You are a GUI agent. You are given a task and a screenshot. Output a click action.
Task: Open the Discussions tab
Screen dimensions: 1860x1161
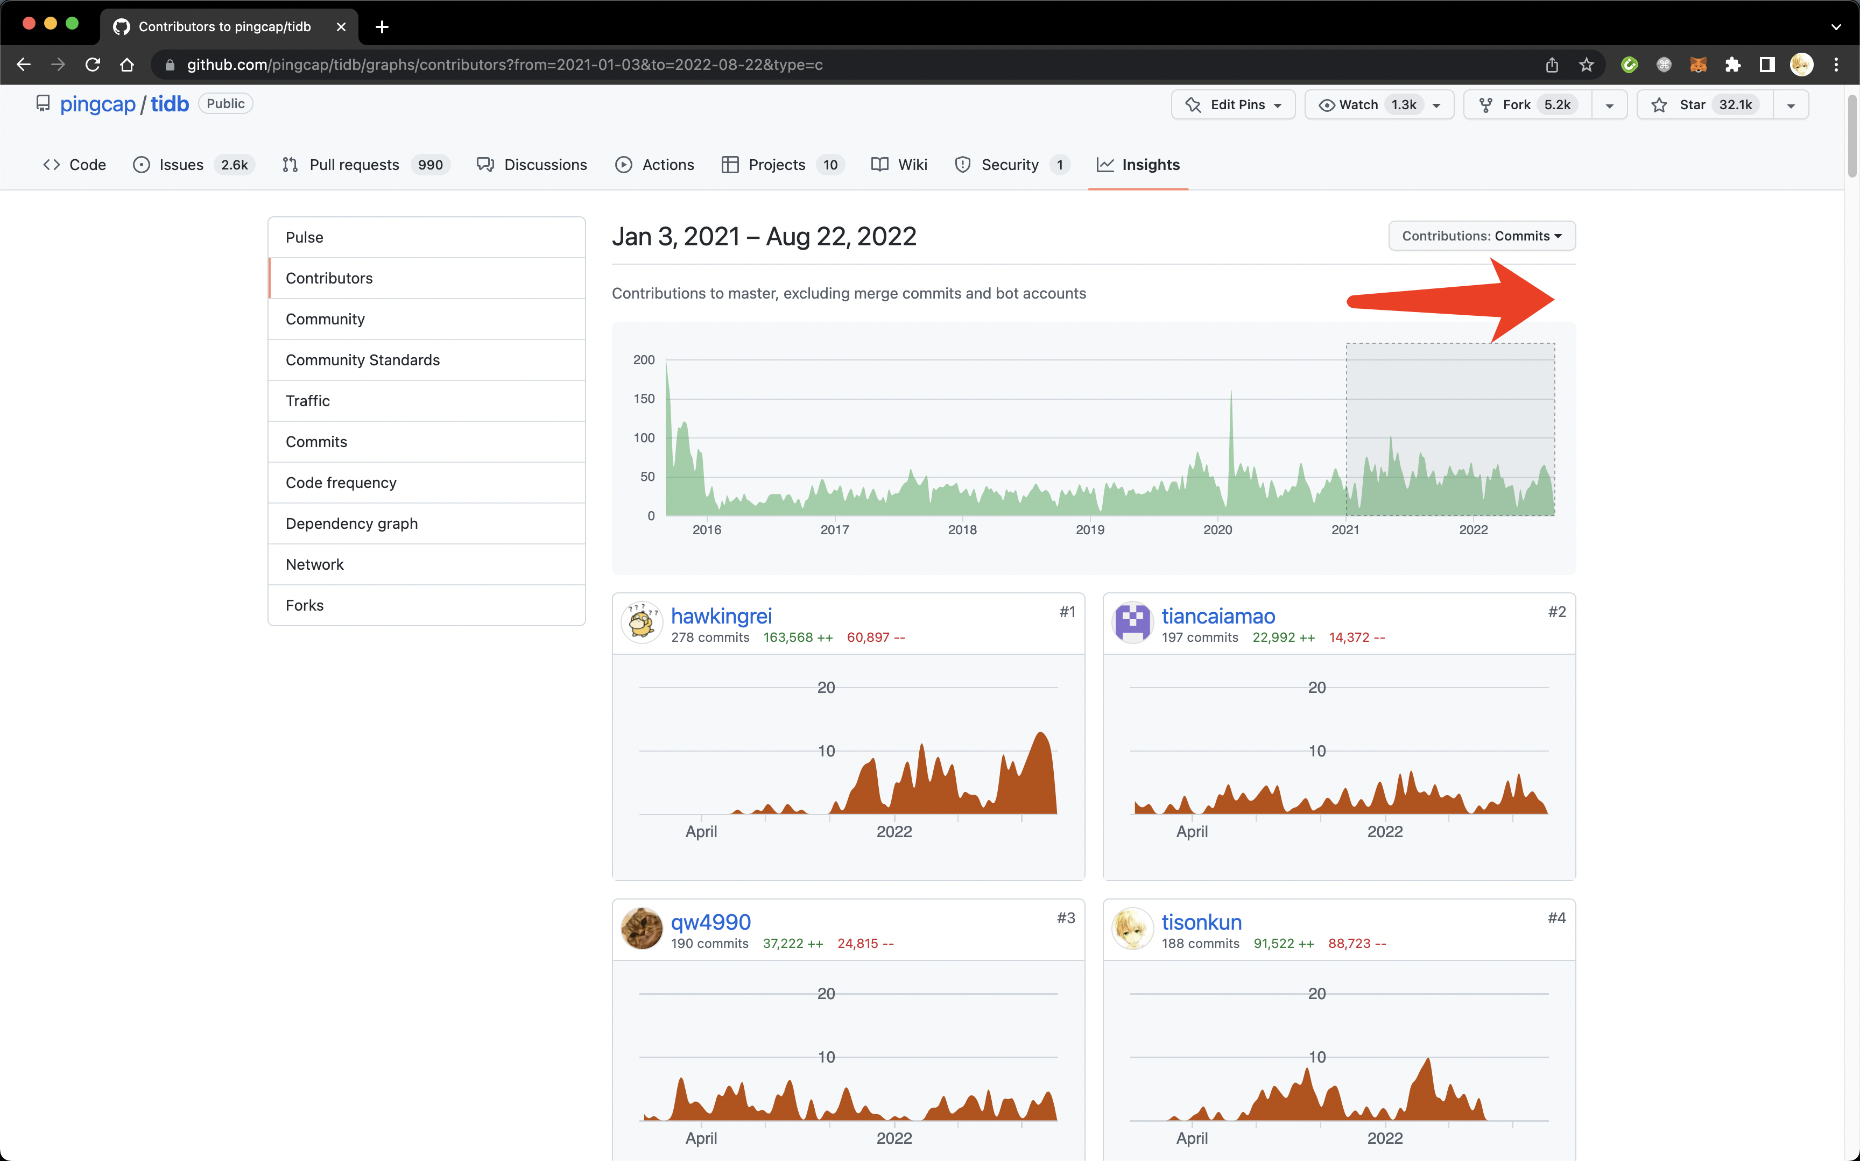tap(531, 164)
